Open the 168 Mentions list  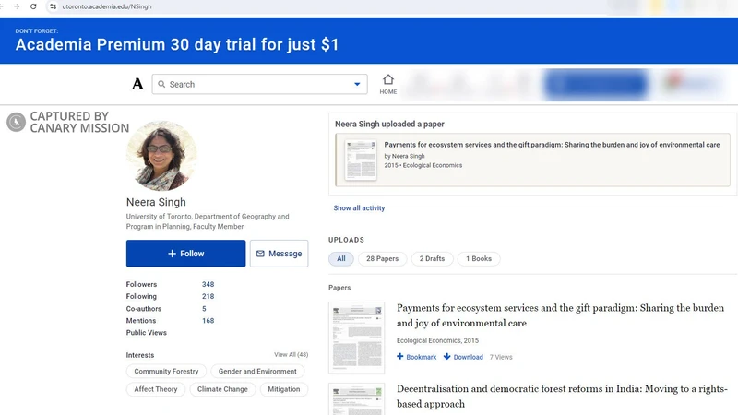coord(208,320)
